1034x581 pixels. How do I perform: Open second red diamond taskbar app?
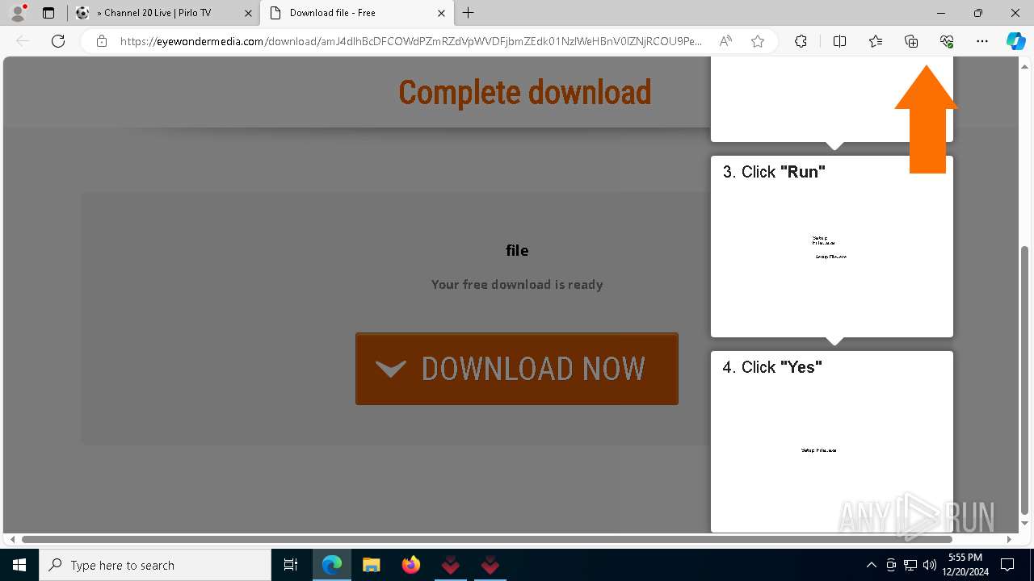(490, 565)
